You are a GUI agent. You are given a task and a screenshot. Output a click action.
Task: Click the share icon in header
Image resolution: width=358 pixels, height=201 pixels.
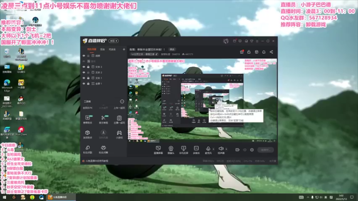pyautogui.click(x=271, y=52)
